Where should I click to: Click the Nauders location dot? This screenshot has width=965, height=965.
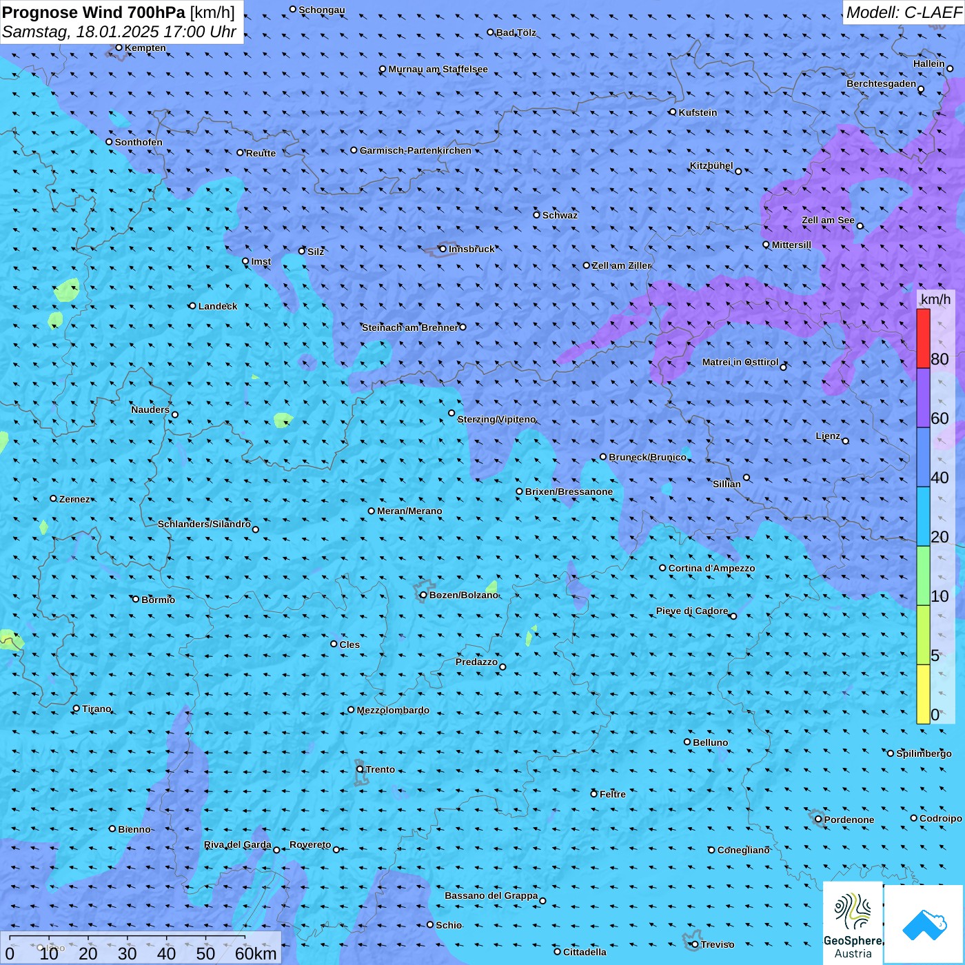(x=175, y=414)
